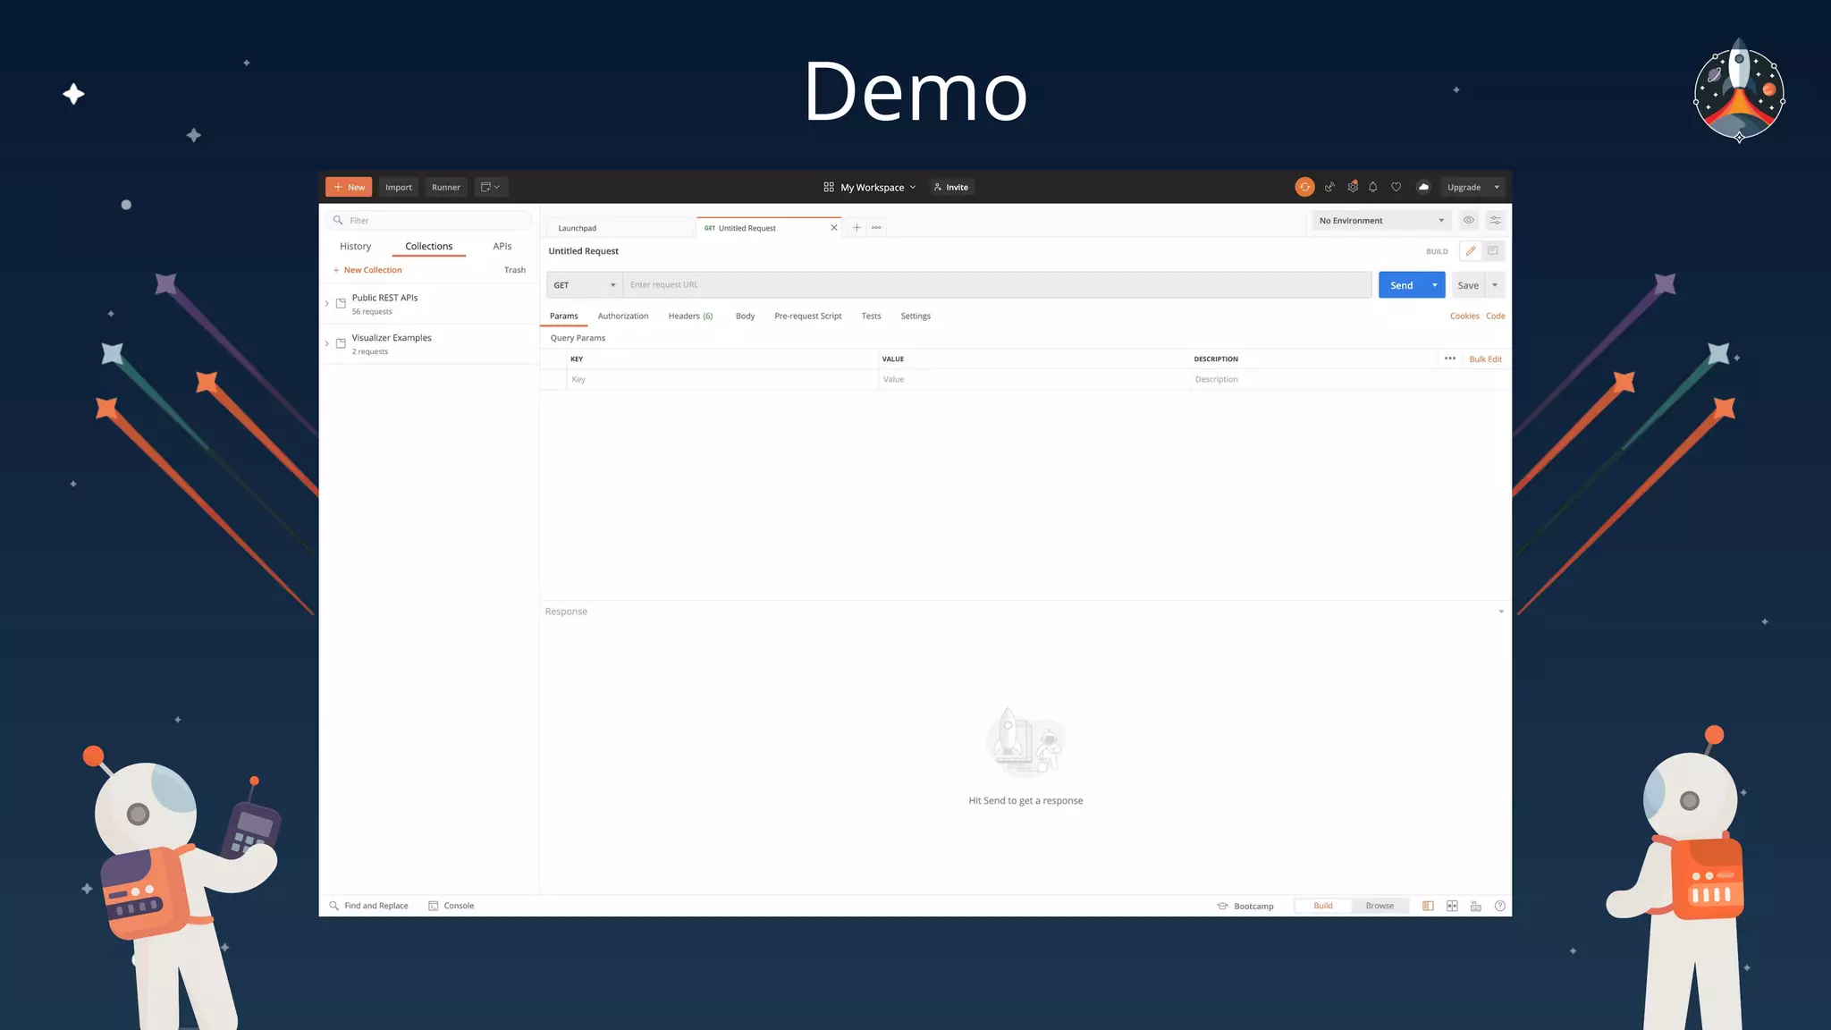1831x1030 pixels.
Task: Click the new window icon dropdown
Action: point(490,187)
